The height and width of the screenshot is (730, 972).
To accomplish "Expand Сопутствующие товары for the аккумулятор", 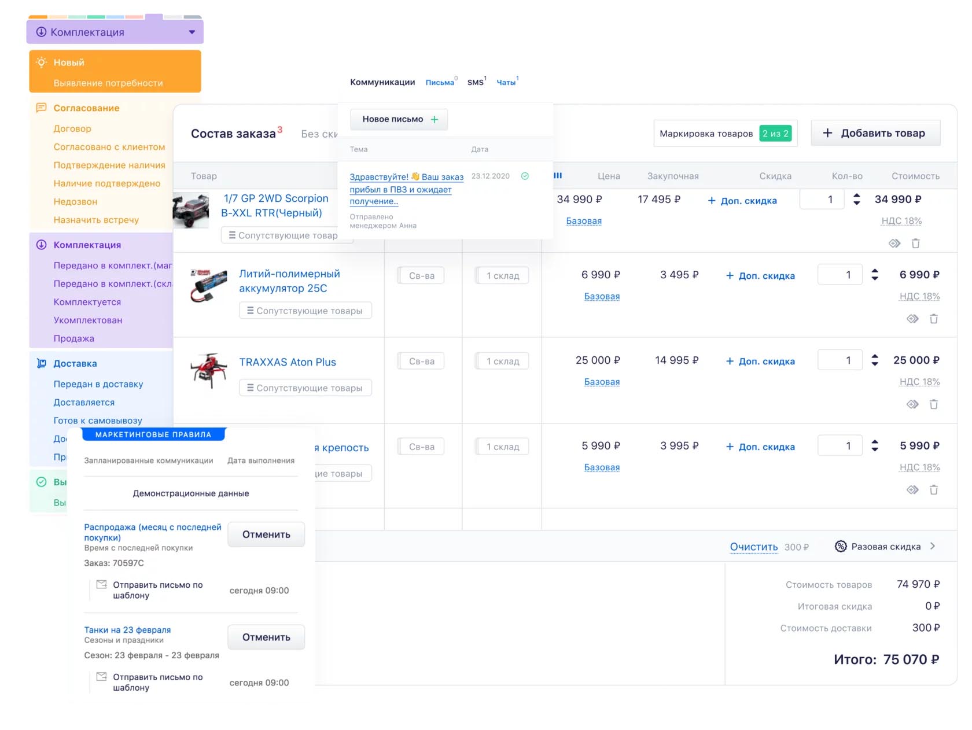I will coord(305,311).
